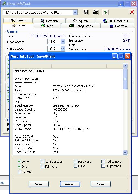The image size is (138, 195).
Task: Enable the Driver checkbox
Action: pos(75,166)
